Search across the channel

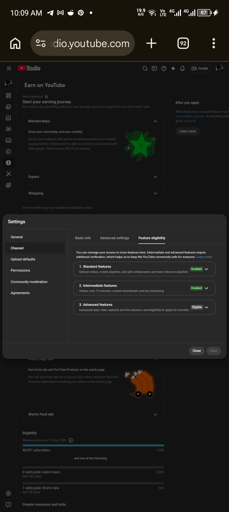point(145,68)
